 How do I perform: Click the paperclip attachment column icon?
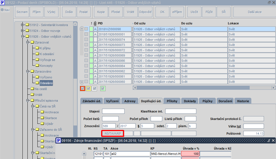[95, 23]
